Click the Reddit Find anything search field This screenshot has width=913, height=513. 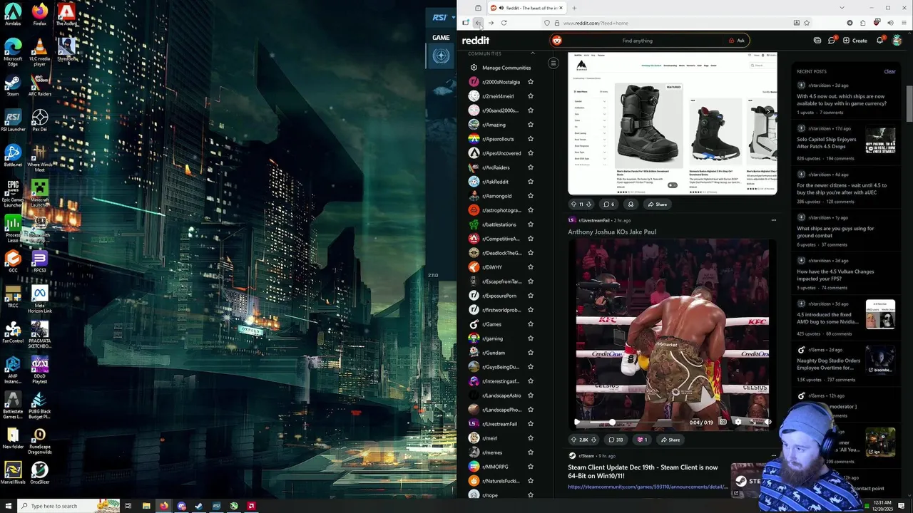point(637,41)
